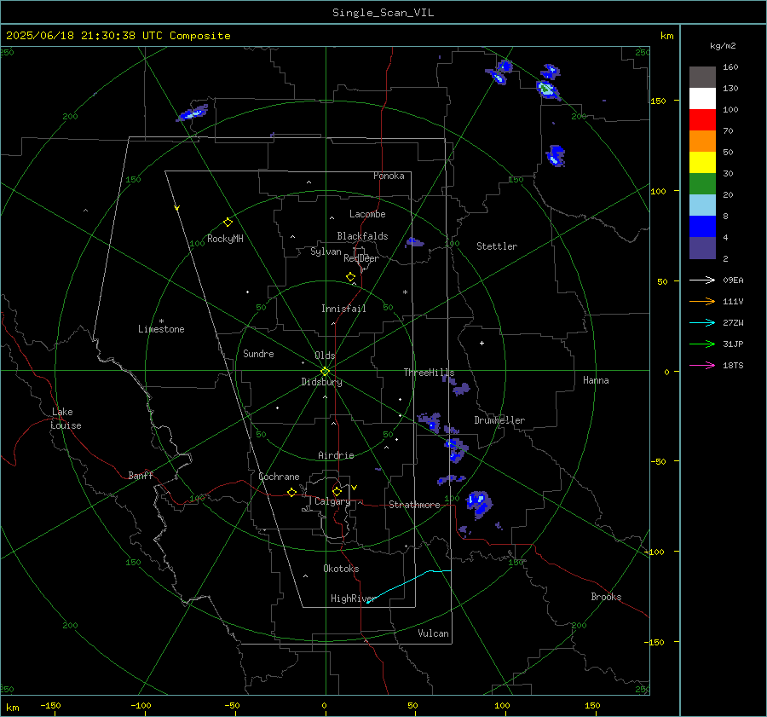This screenshot has height=717, width=767.
Task: Click the orange 111V legend arrow
Action: [702, 302]
